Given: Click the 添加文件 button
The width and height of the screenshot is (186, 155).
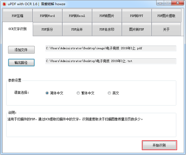Looking at the screenshot, I should tap(21, 50).
